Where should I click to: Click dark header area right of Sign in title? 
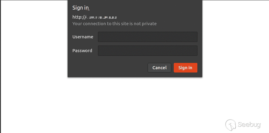click(146, 8)
